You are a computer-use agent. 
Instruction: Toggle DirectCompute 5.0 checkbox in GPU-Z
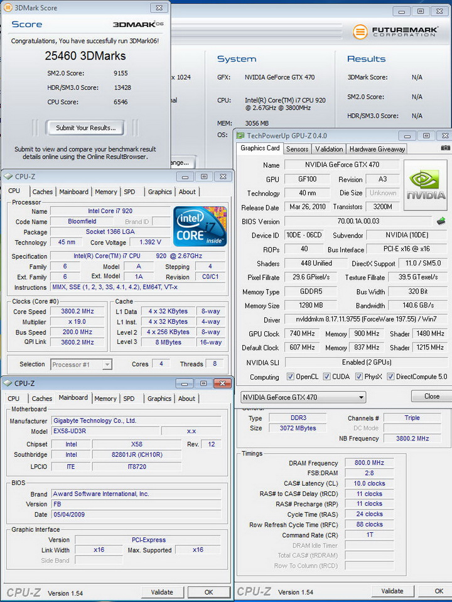point(390,376)
